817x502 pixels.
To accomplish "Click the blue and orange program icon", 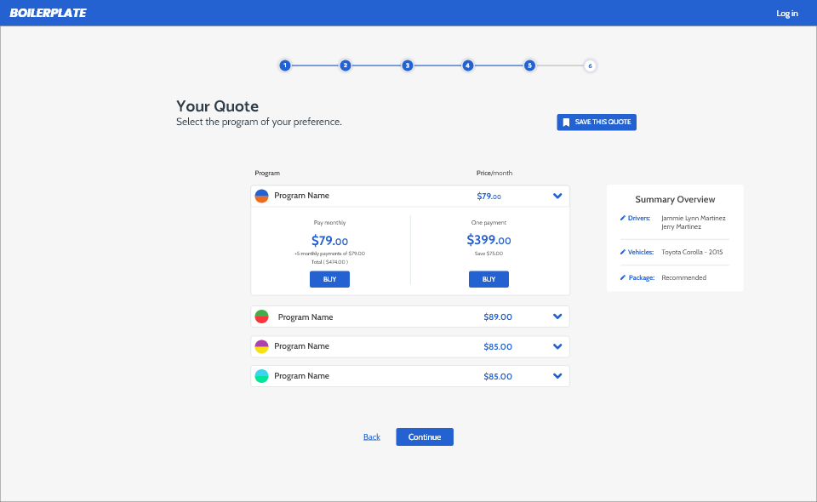I will pyautogui.click(x=262, y=196).
